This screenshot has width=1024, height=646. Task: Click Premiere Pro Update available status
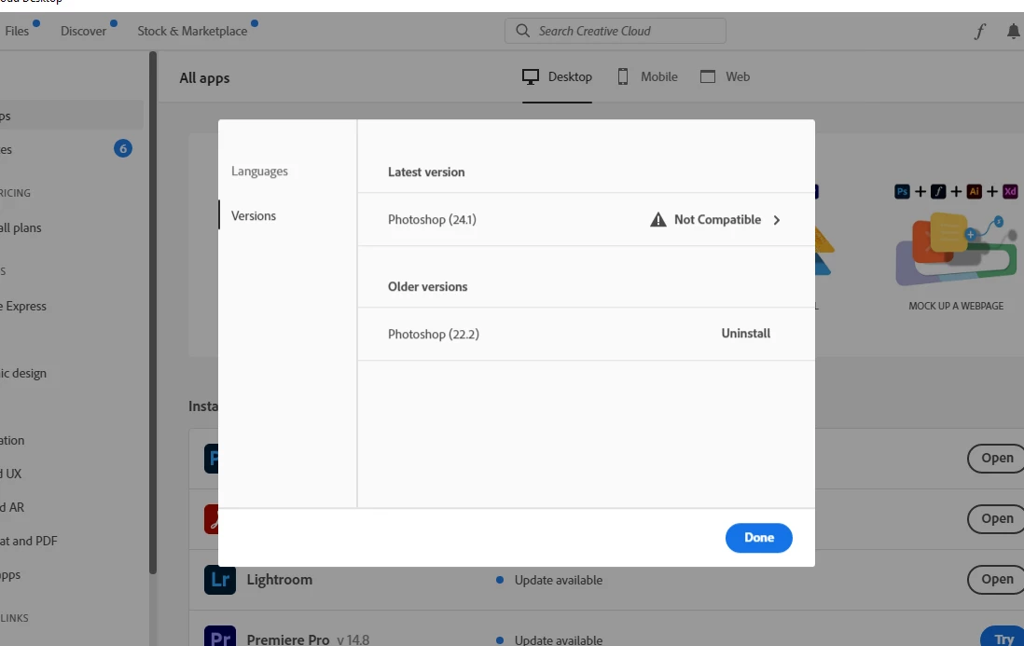coord(550,640)
